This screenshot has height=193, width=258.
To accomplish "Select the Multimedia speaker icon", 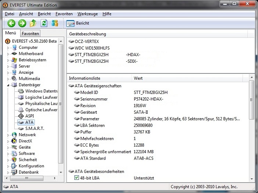I will click(14, 79).
